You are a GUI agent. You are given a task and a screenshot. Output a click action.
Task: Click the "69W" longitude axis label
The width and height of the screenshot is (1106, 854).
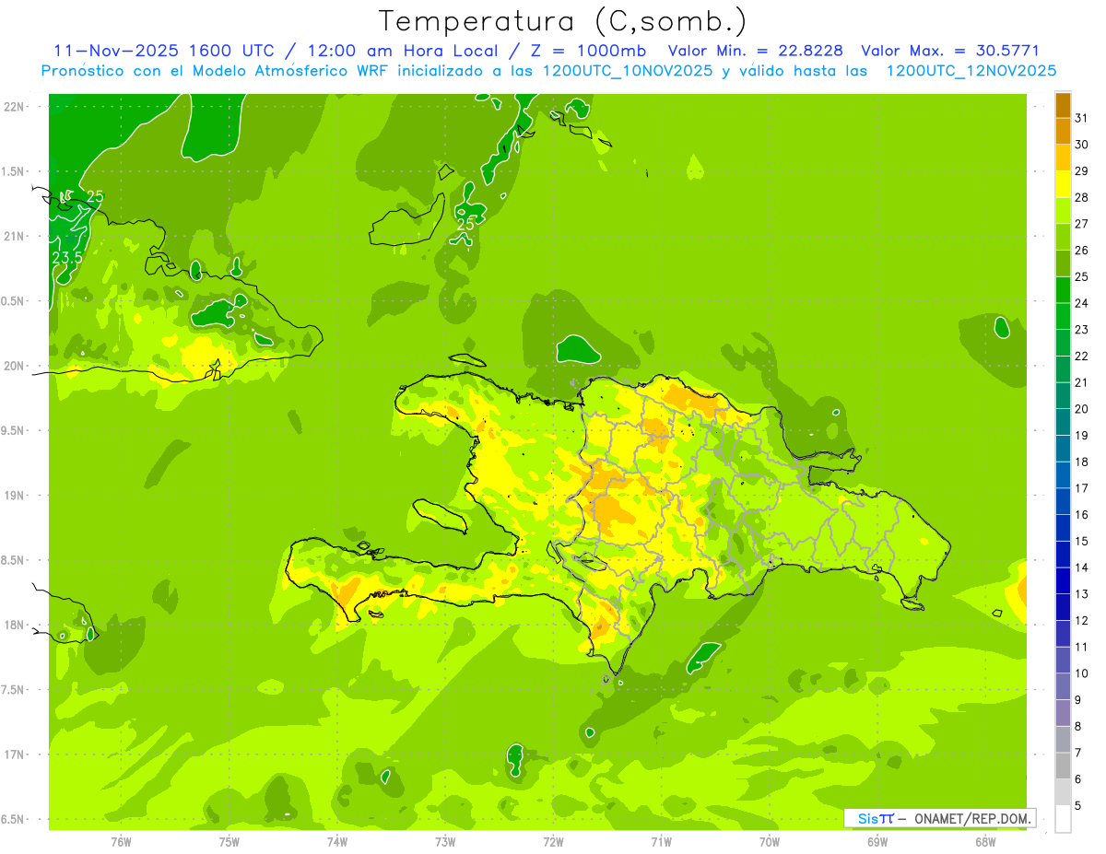[877, 841]
